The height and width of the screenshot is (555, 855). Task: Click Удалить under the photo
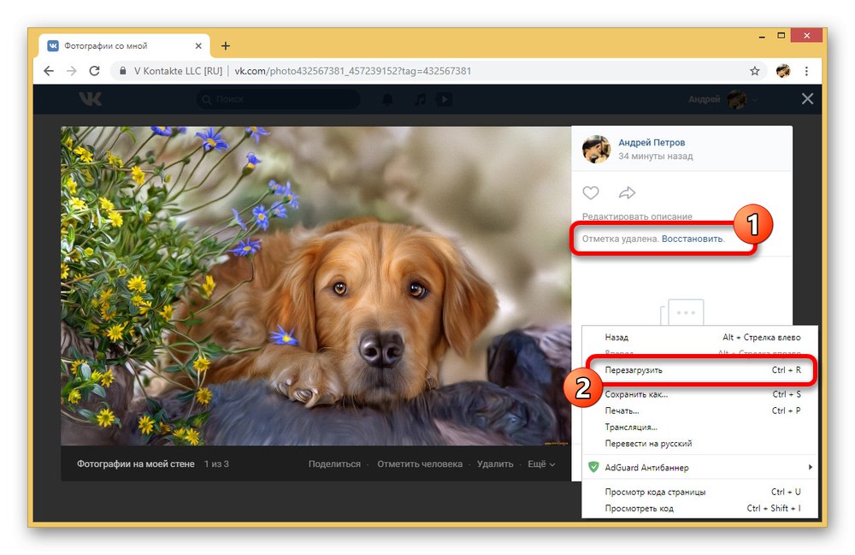click(x=495, y=464)
